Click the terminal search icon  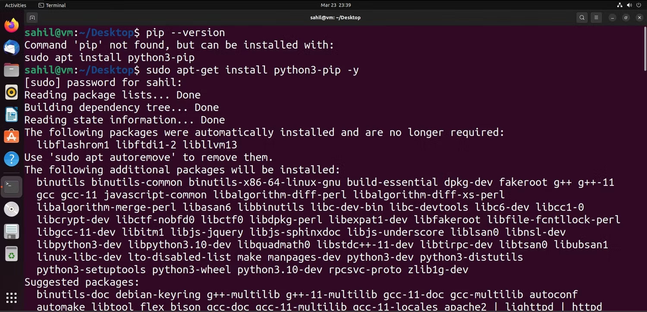pyautogui.click(x=582, y=18)
